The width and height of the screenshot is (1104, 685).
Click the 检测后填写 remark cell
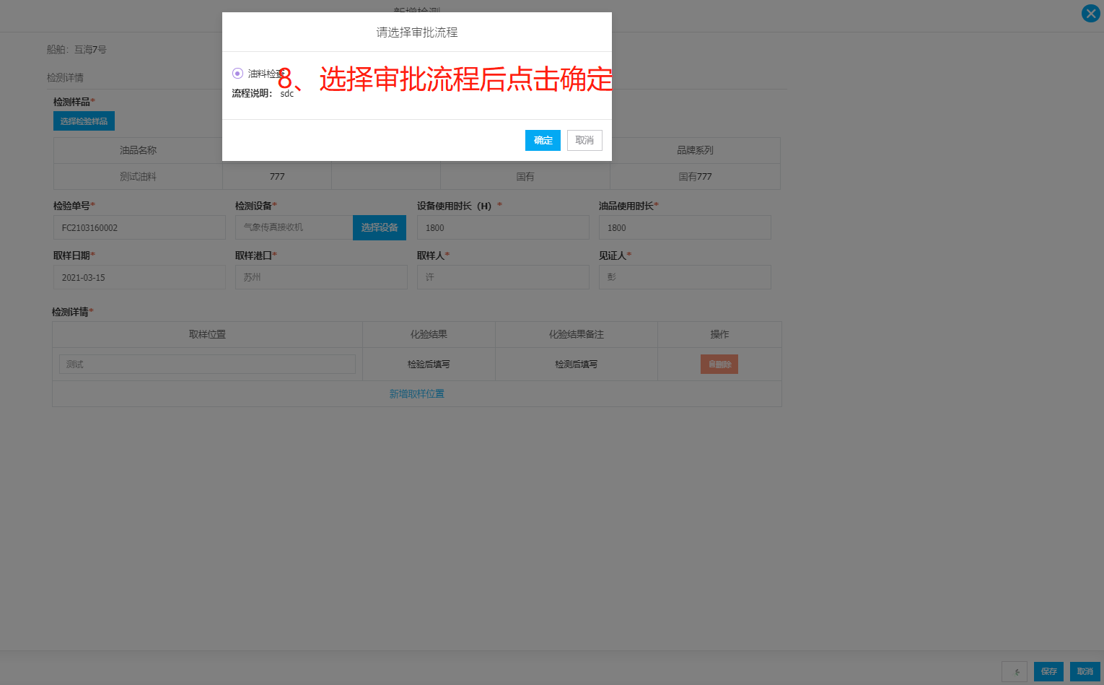point(576,365)
